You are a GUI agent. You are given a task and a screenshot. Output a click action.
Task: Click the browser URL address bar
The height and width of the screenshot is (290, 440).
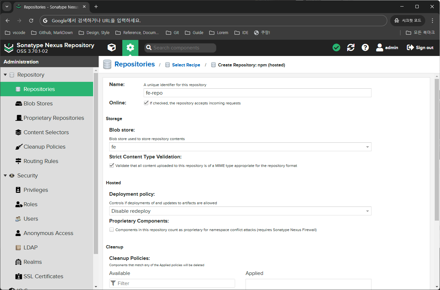[213, 21]
